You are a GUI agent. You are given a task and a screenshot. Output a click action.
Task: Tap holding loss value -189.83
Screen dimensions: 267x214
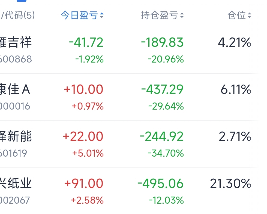pyautogui.click(x=162, y=43)
